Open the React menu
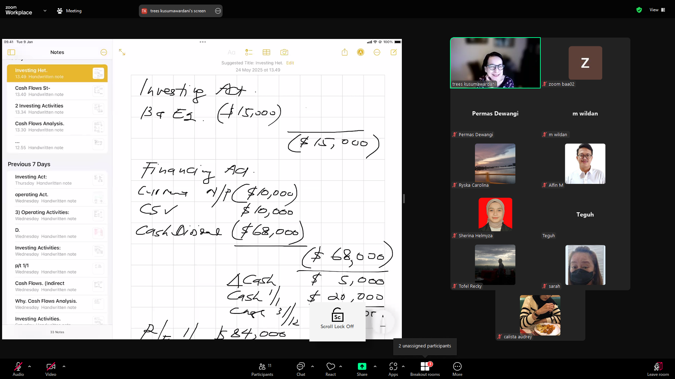The width and height of the screenshot is (675, 379). click(331, 369)
